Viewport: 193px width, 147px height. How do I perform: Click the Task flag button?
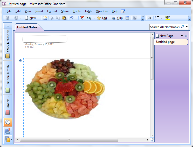86,18
